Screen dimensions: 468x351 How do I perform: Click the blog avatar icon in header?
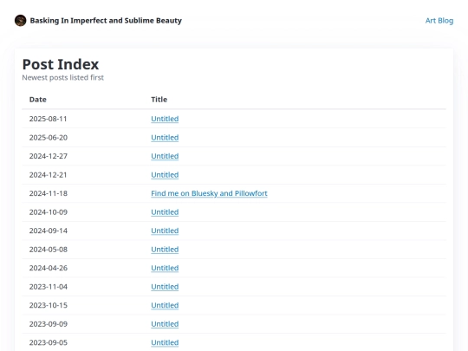click(x=20, y=21)
